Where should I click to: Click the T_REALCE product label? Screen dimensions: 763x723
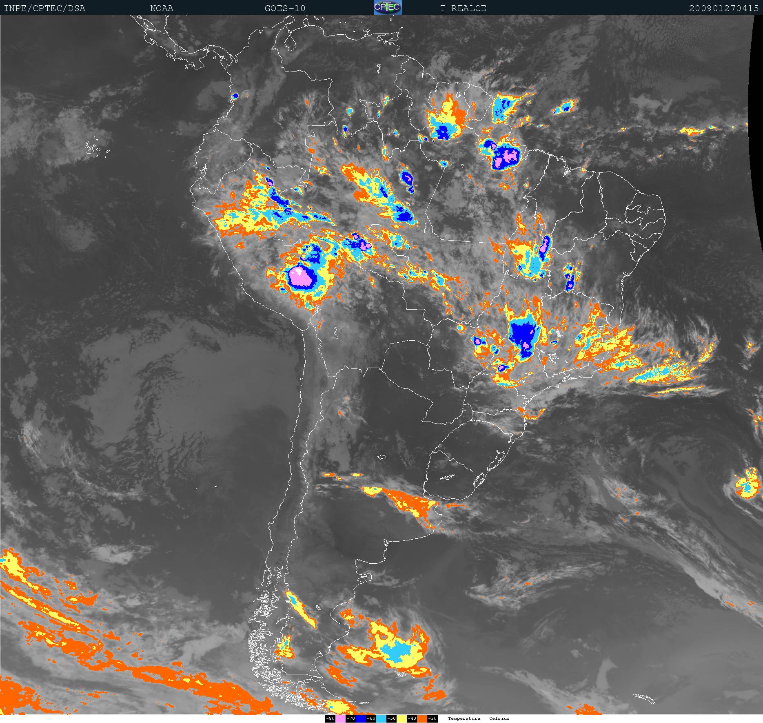click(x=463, y=8)
